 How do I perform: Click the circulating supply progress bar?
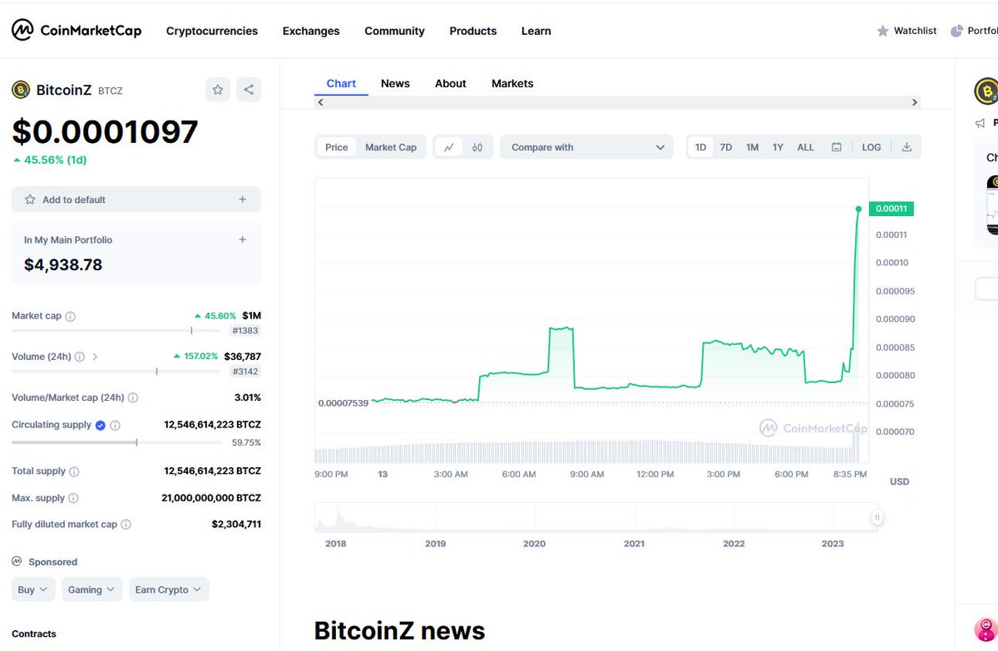116,442
